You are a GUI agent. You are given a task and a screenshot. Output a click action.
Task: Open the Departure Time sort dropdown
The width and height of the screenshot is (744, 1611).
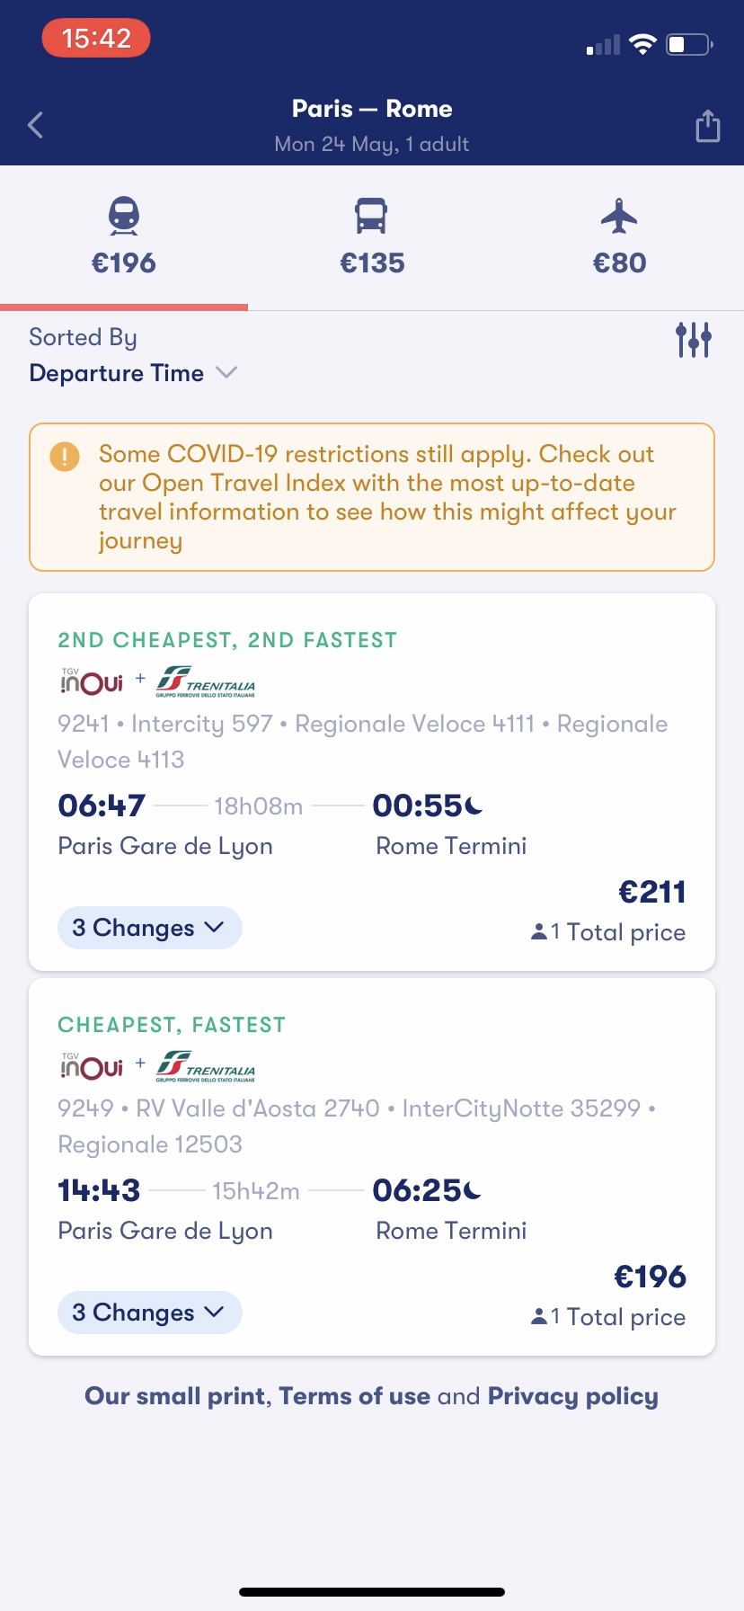tap(133, 373)
